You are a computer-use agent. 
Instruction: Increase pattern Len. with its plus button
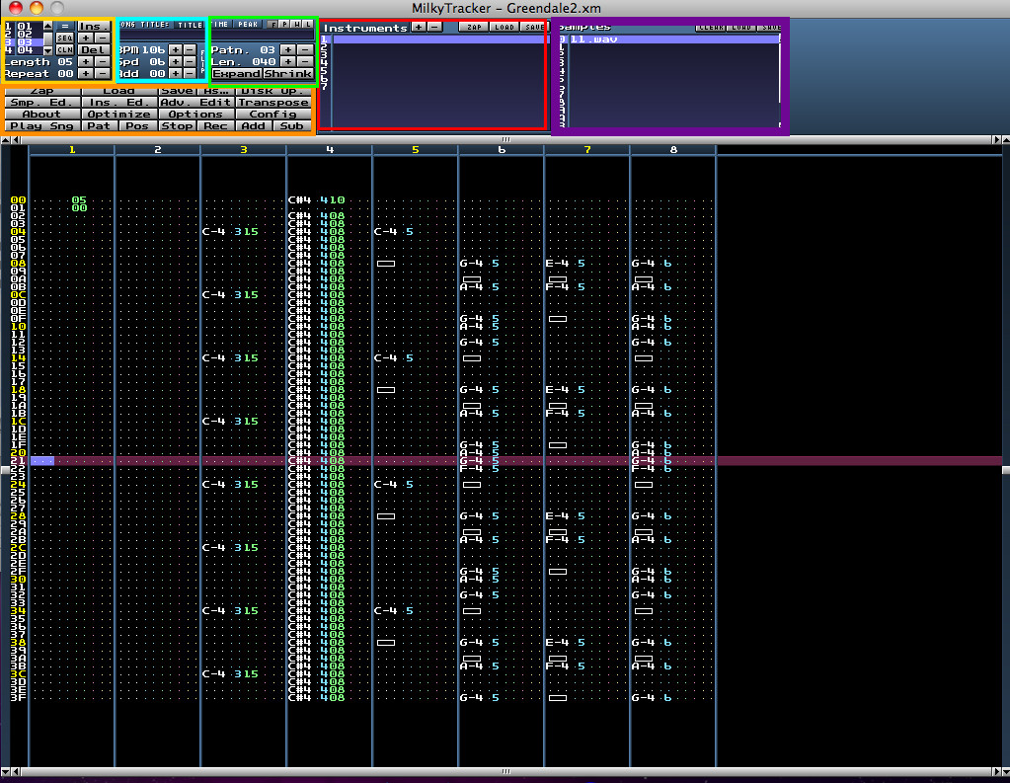point(288,62)
